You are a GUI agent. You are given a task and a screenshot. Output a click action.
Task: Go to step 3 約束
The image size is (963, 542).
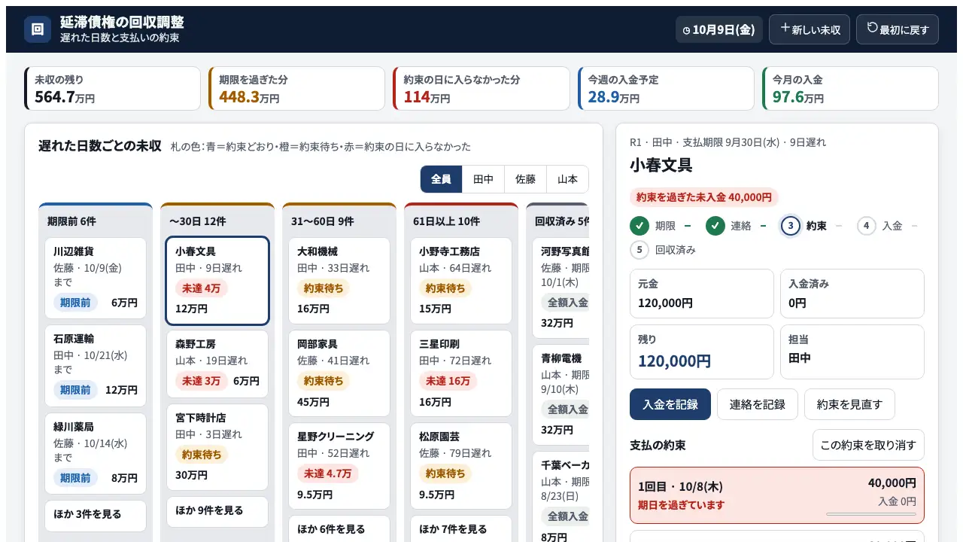804,225
